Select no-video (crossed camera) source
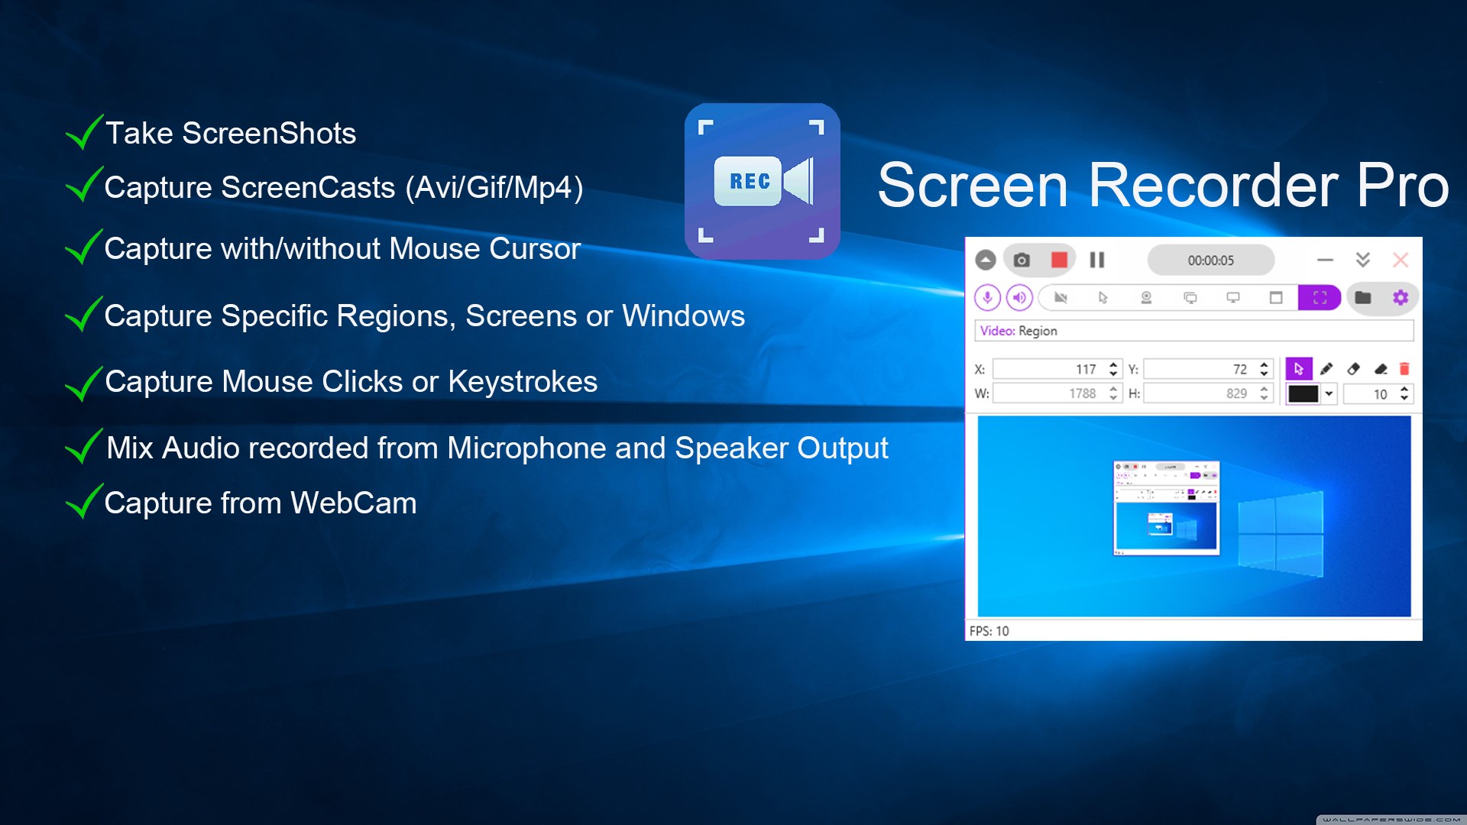Image resolution: width=1467 pixels, height=825 pixels. tap(1061, 298)
